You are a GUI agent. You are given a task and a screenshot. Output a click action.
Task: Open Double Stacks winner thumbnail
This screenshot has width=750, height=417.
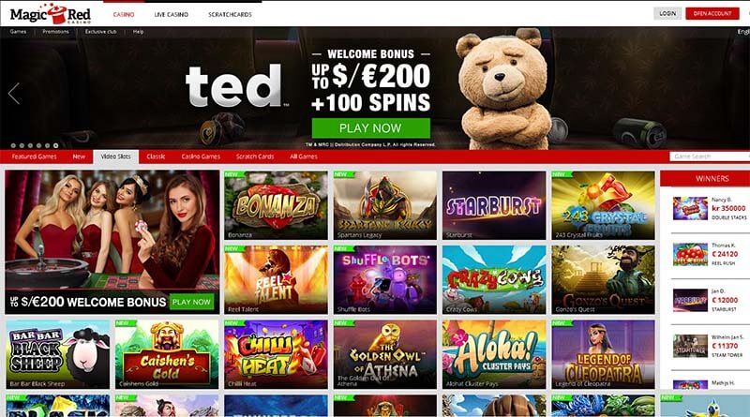coord(690,208)
